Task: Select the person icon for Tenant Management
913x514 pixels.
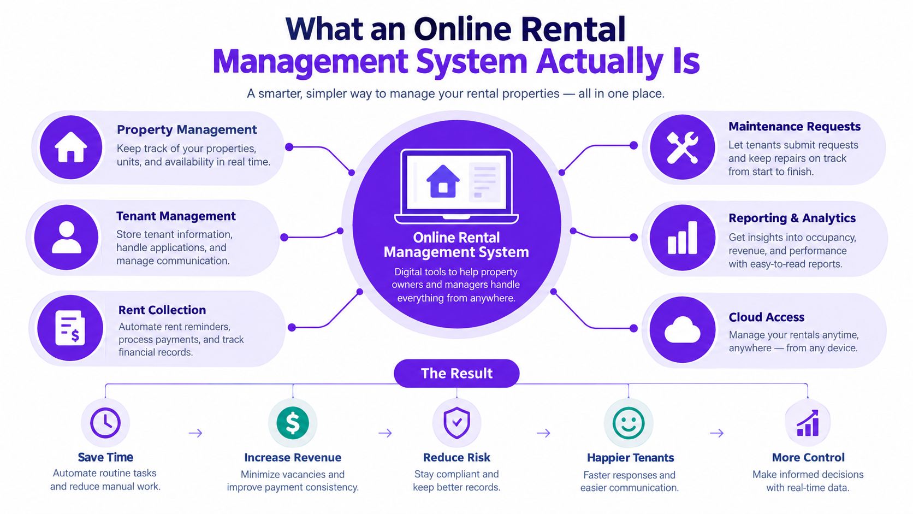Action: click(67, 237)
